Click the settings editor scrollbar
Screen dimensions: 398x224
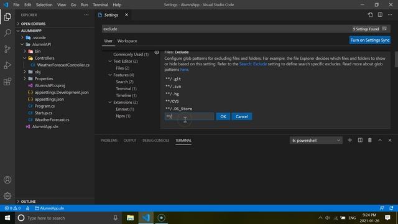[396, 59]
